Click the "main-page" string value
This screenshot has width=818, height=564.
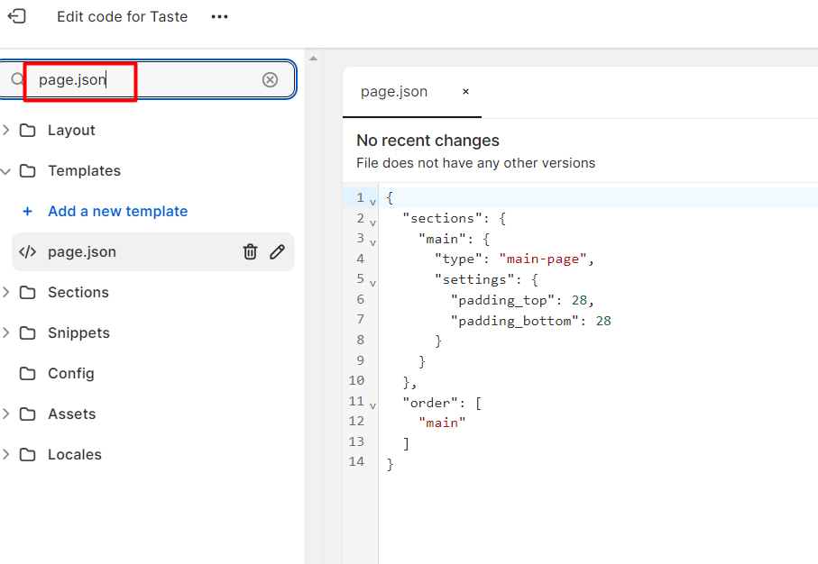[543, 259]
